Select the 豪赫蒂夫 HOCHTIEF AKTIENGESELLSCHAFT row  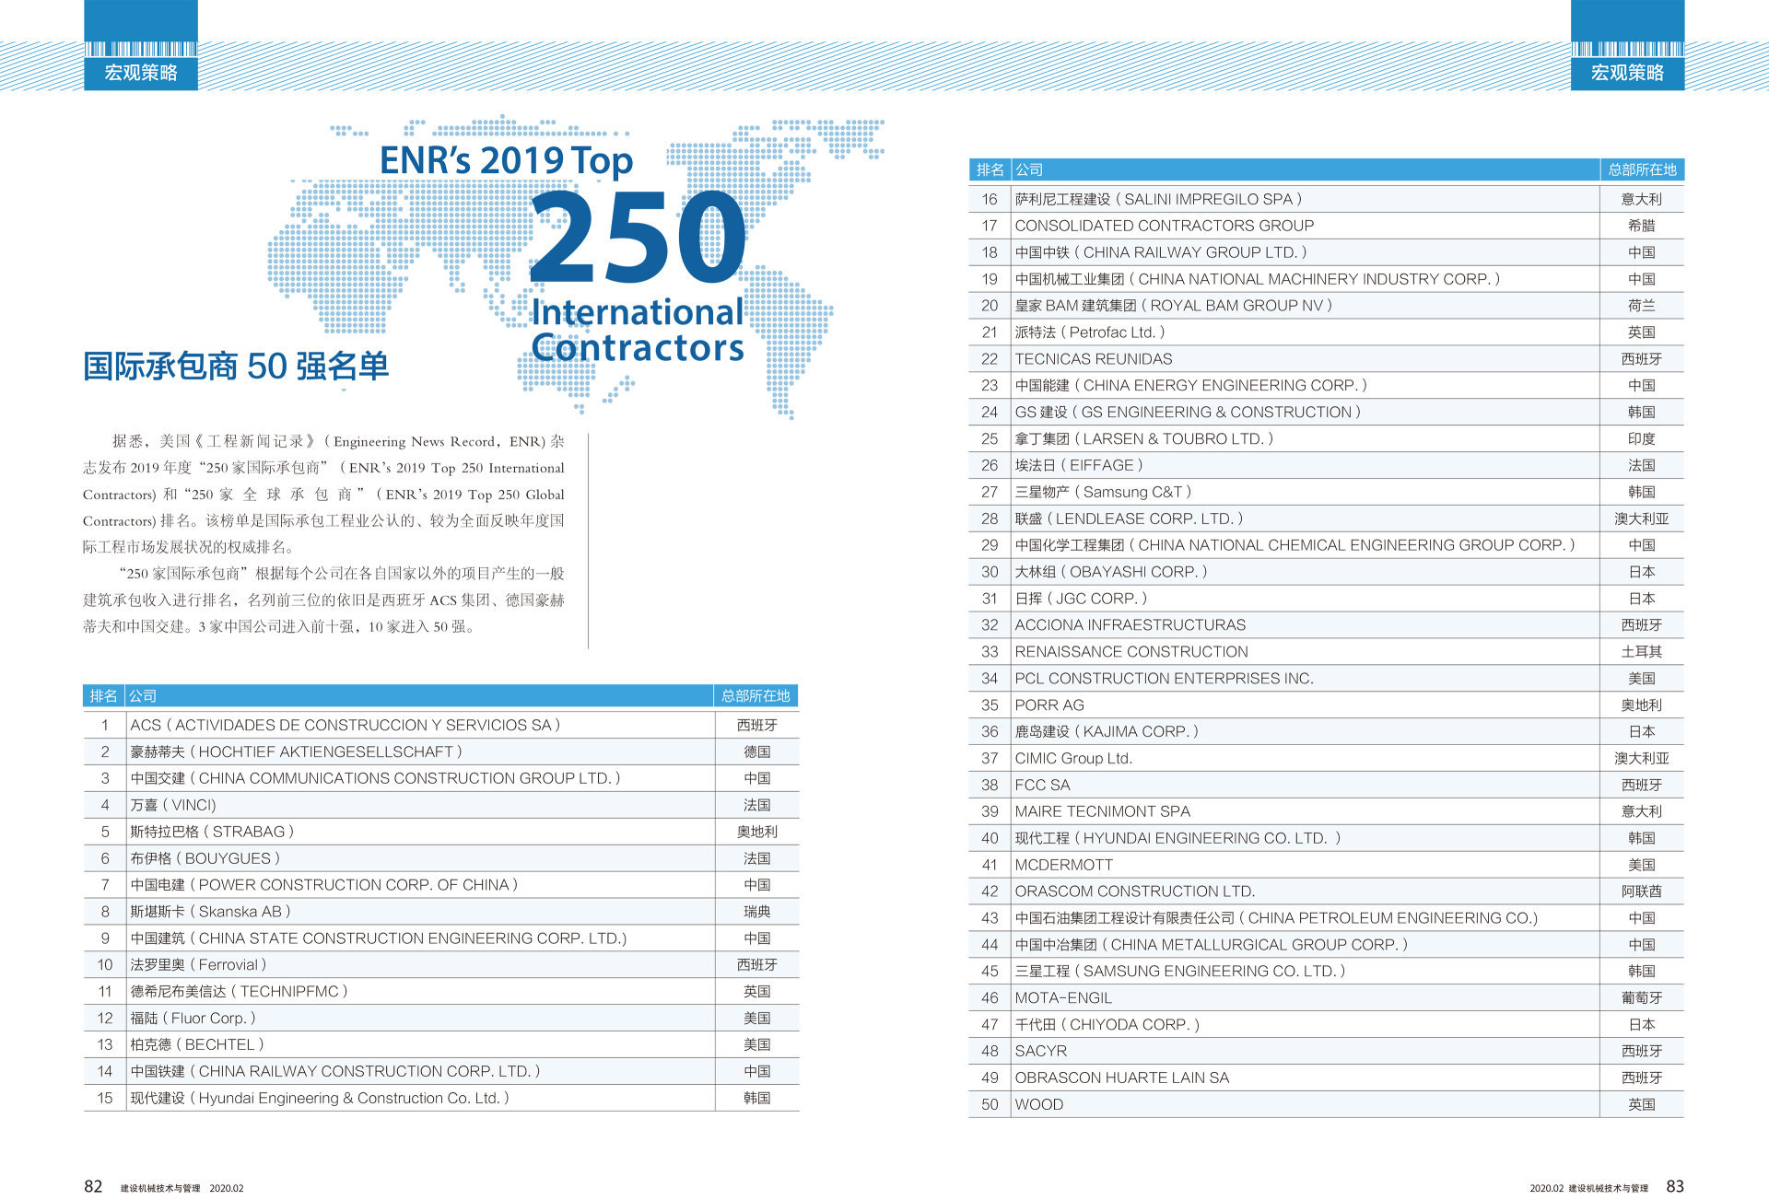(x=440, y=751)
